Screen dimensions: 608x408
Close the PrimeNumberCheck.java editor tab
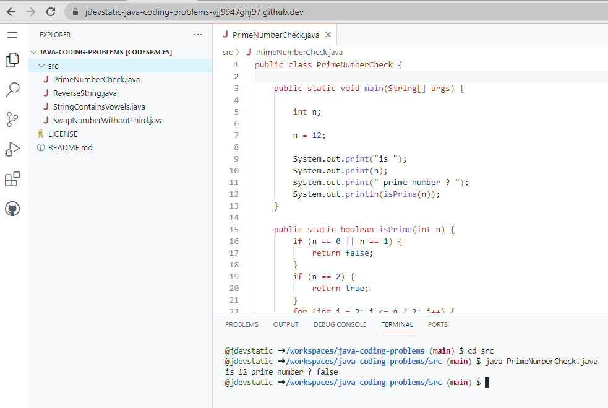(x=329, y=35)
